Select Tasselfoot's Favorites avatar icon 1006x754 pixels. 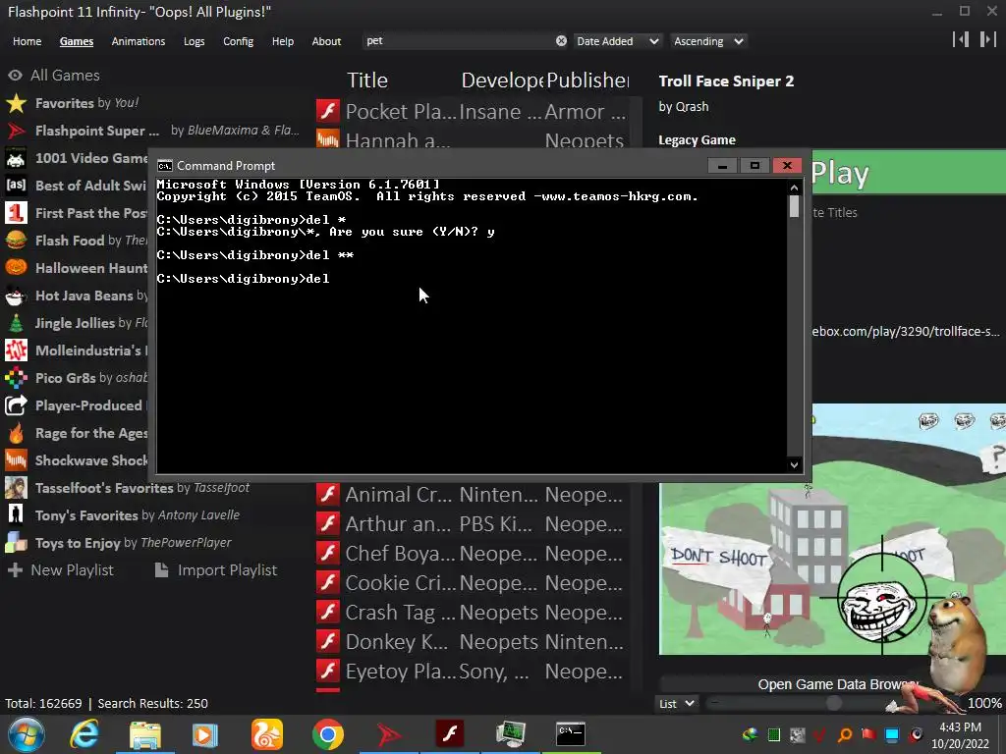click(16, 488)
